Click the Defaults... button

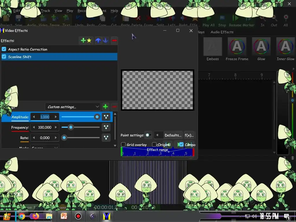[173, 135]
